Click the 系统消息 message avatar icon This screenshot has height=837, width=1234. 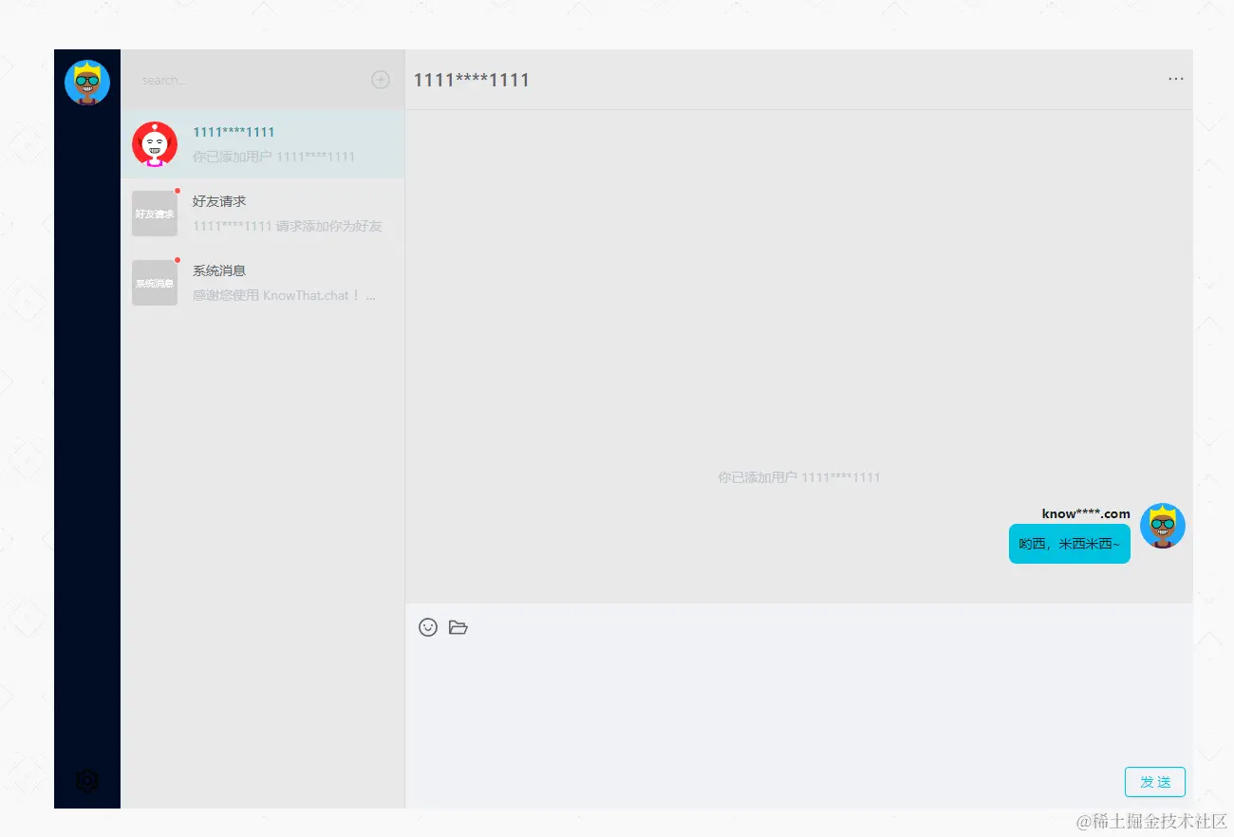click(155, 282)
